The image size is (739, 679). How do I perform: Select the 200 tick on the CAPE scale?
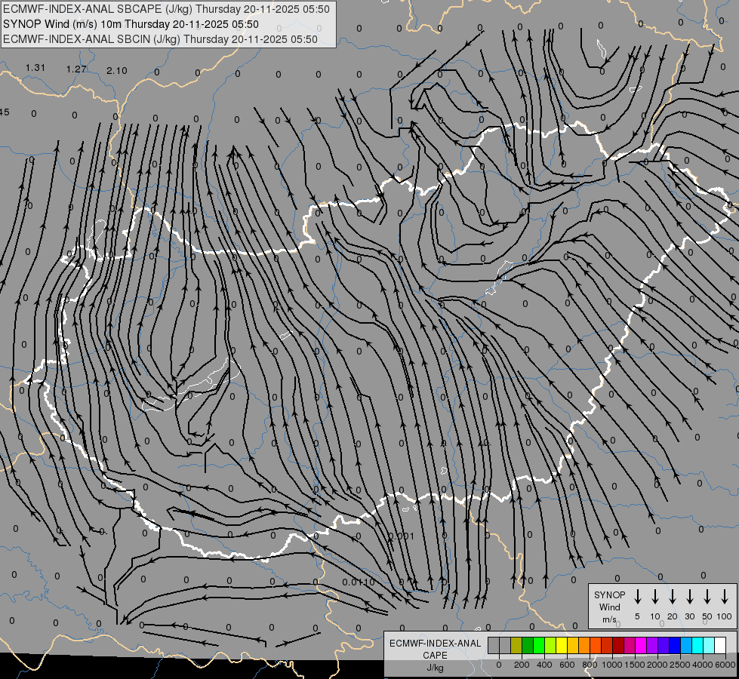point(522,665)
